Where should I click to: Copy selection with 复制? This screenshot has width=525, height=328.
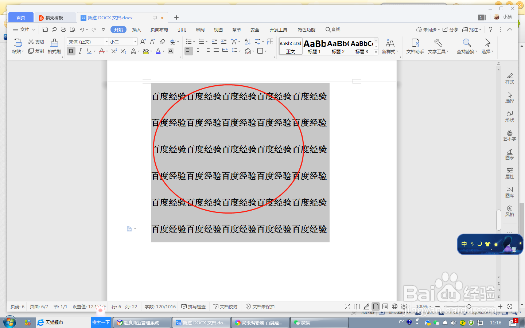click(36, 51)
